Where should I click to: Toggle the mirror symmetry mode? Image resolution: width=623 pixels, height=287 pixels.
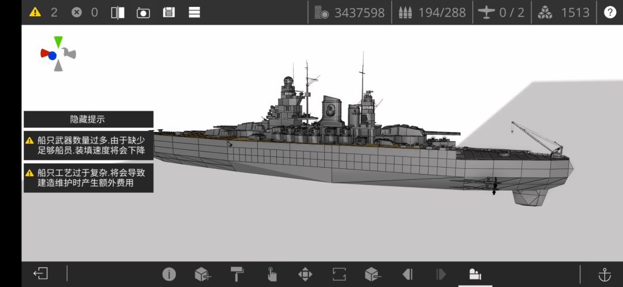118,12
